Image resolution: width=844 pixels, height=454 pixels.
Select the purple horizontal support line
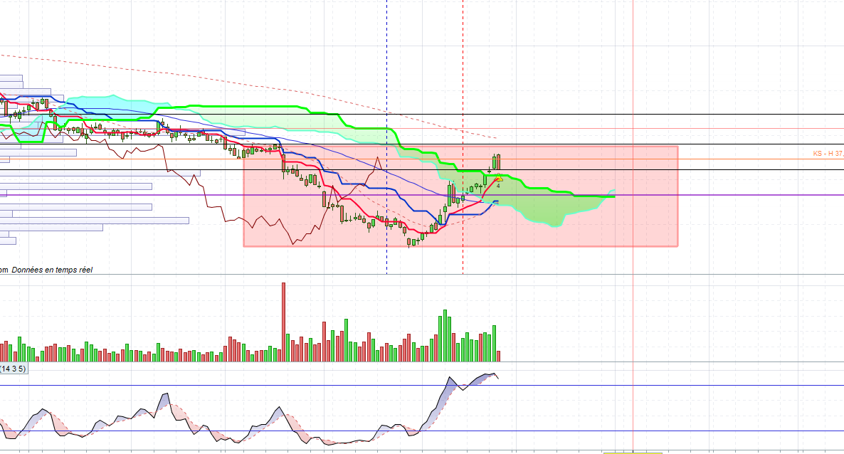(422, 195)
